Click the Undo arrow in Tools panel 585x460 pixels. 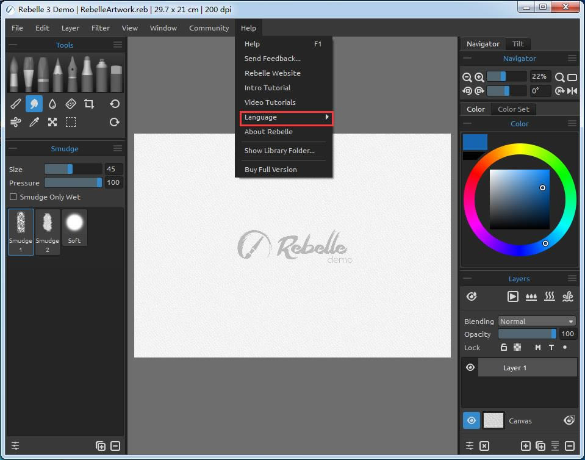click(x=115, y=104)
